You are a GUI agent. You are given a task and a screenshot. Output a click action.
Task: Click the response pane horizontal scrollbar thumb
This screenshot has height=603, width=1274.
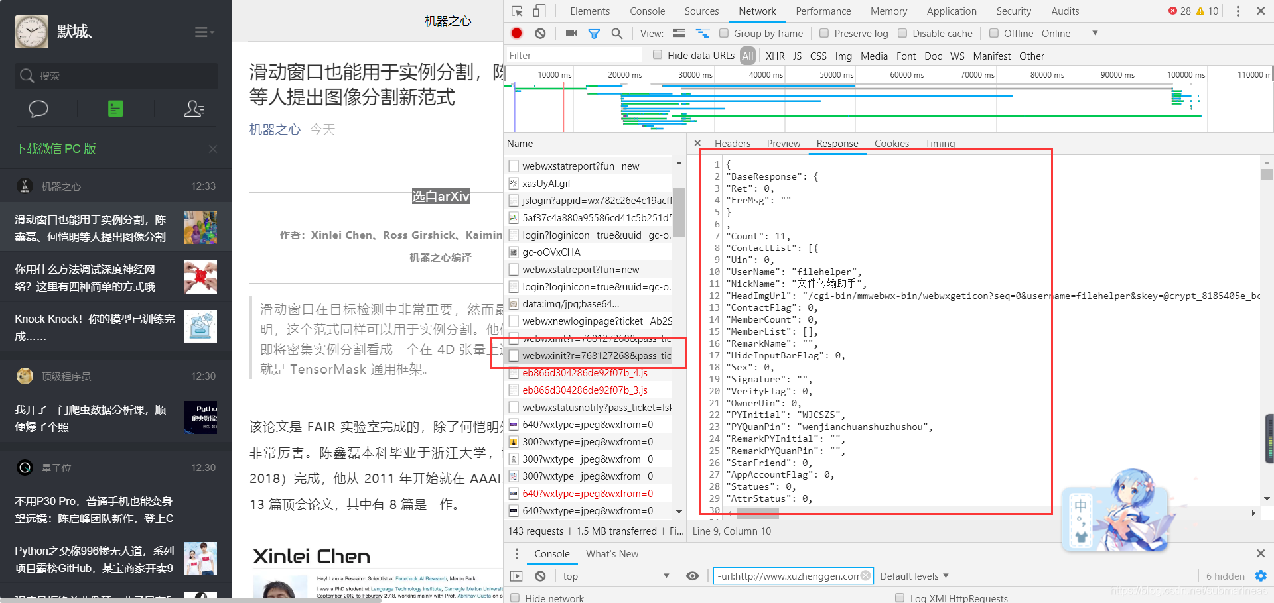[x=757, y=513]
